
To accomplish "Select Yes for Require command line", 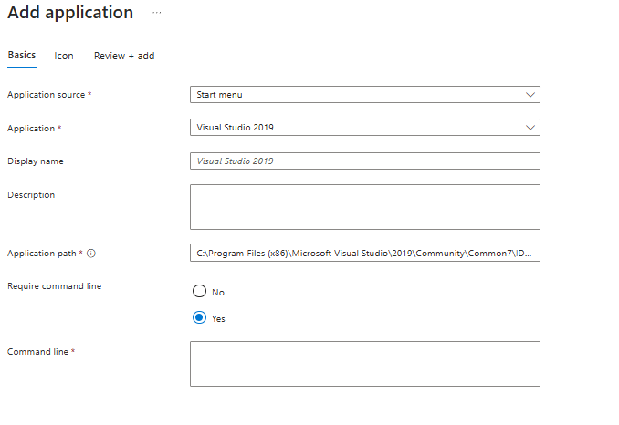I will click(x=199, y=317).
